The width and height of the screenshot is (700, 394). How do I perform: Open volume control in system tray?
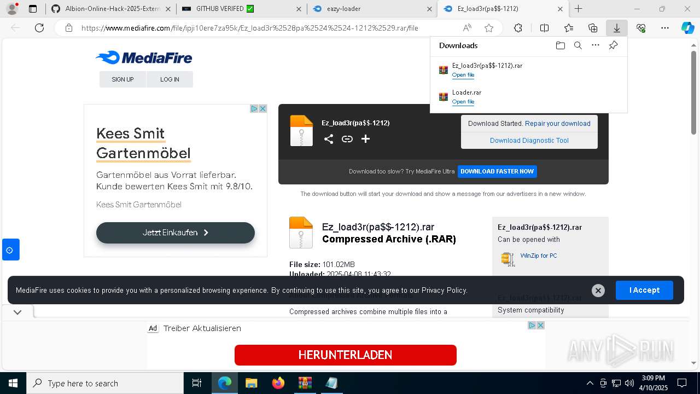(x=629, y=383)
